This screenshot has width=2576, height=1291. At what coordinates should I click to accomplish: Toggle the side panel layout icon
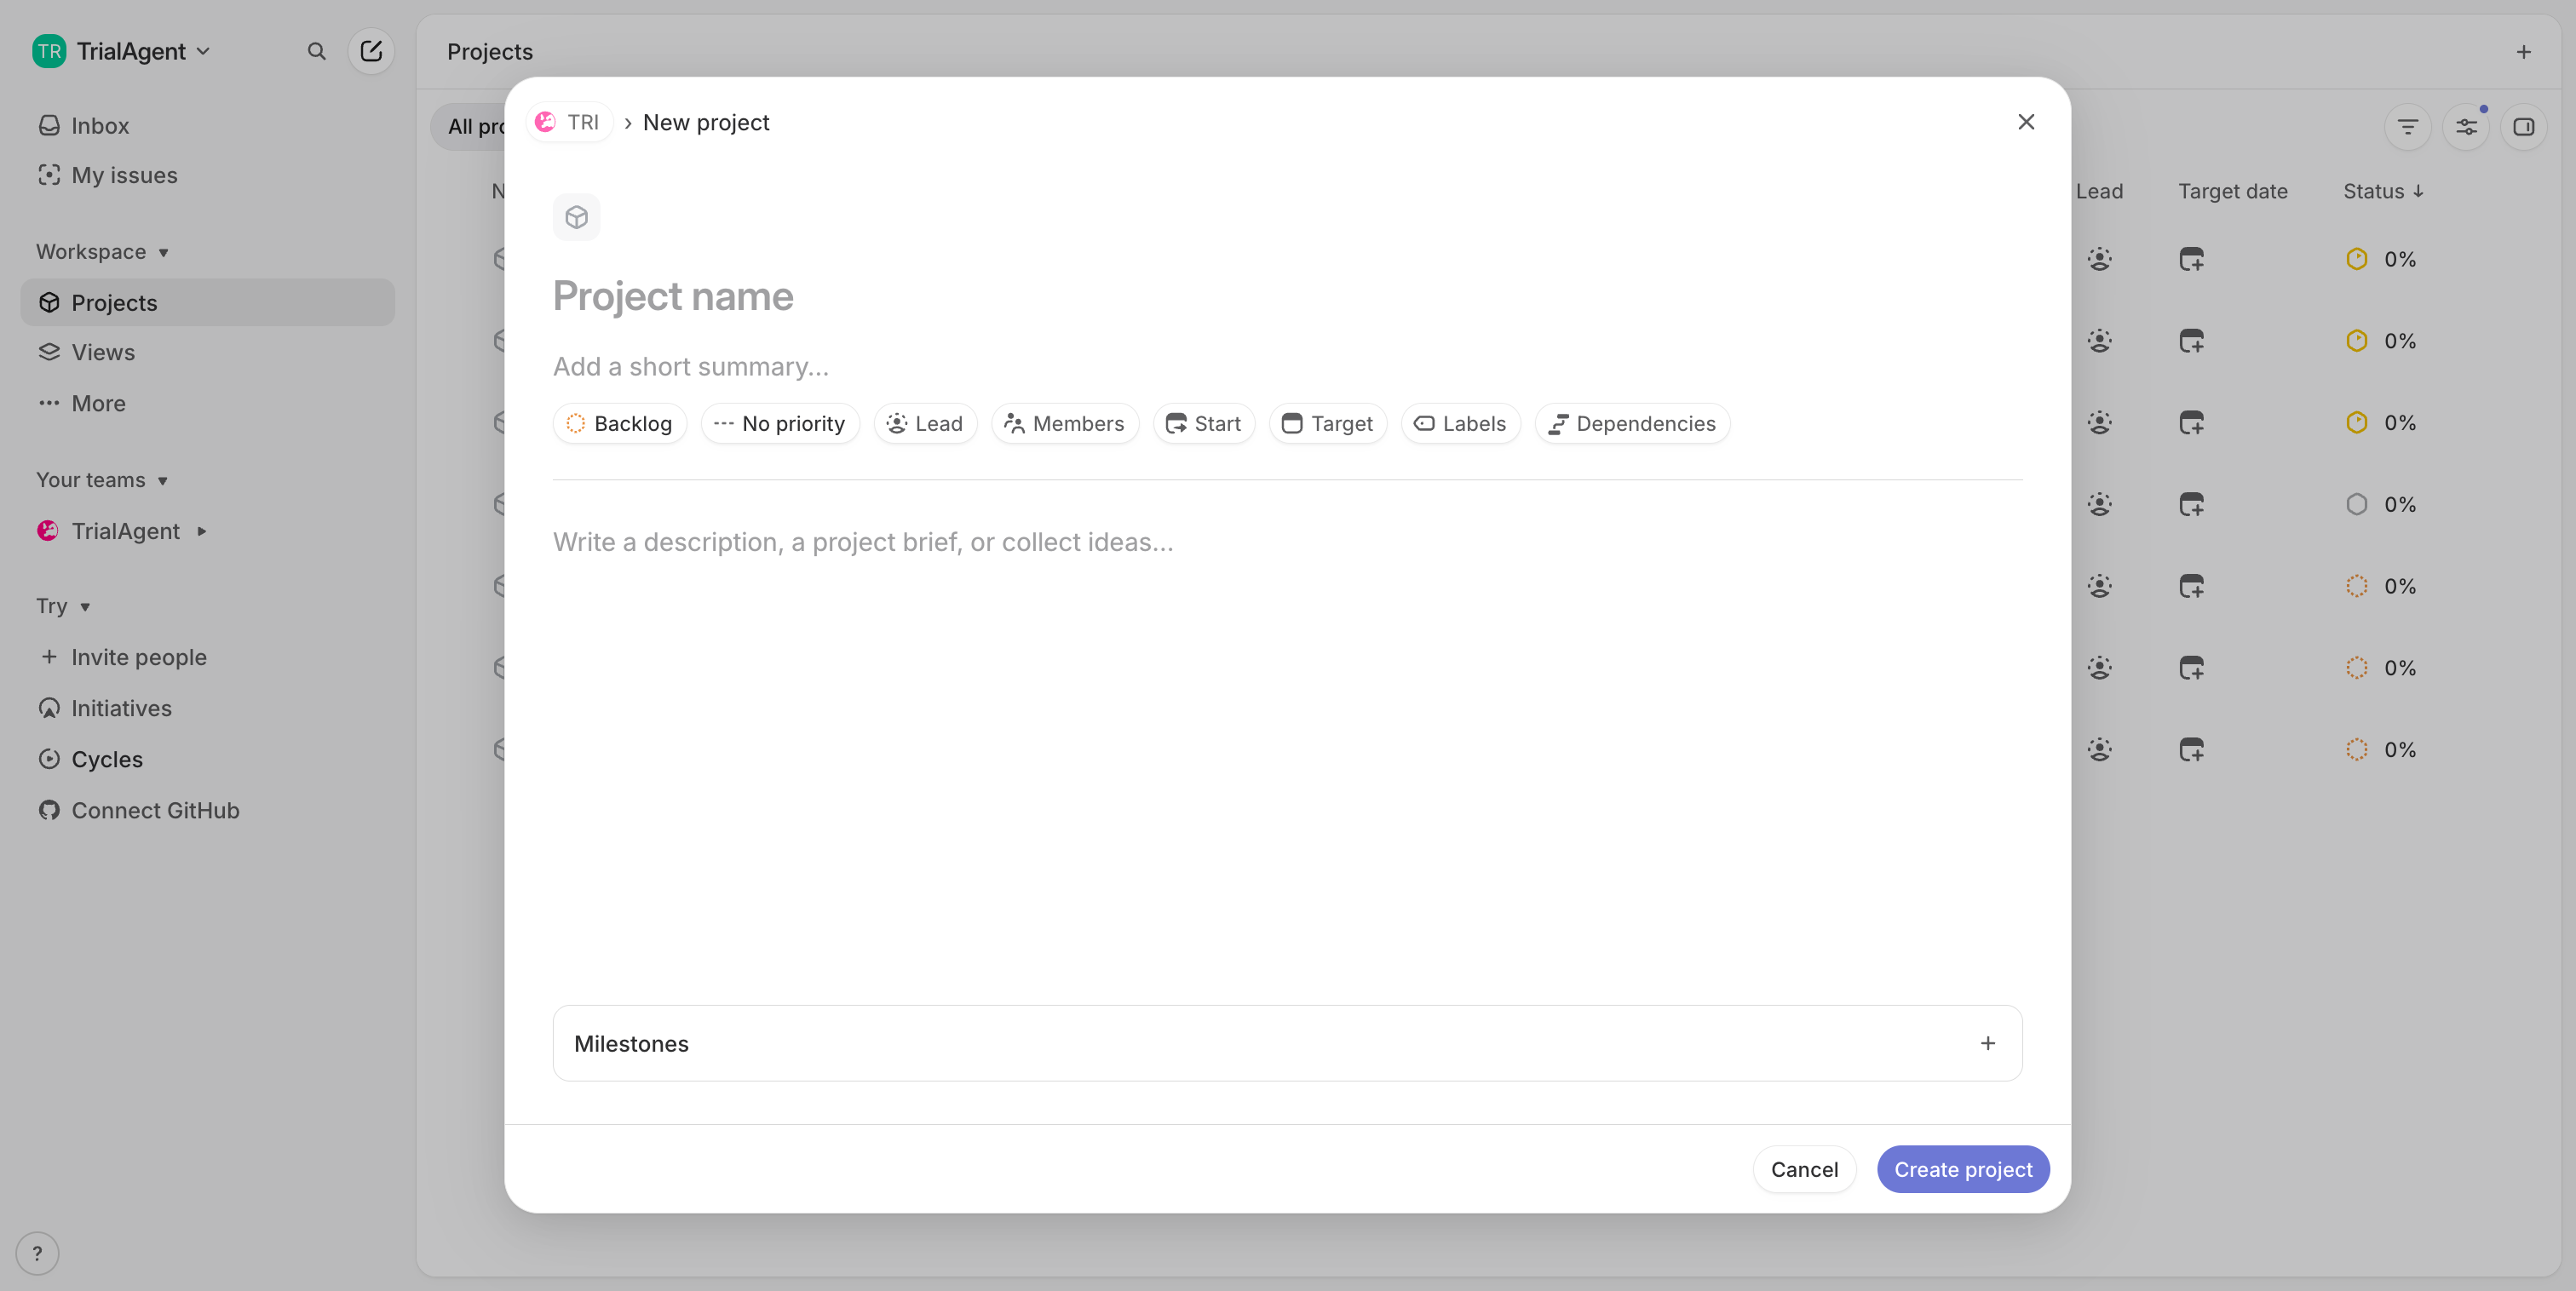pyautogui.click(x=2524, y=126)
